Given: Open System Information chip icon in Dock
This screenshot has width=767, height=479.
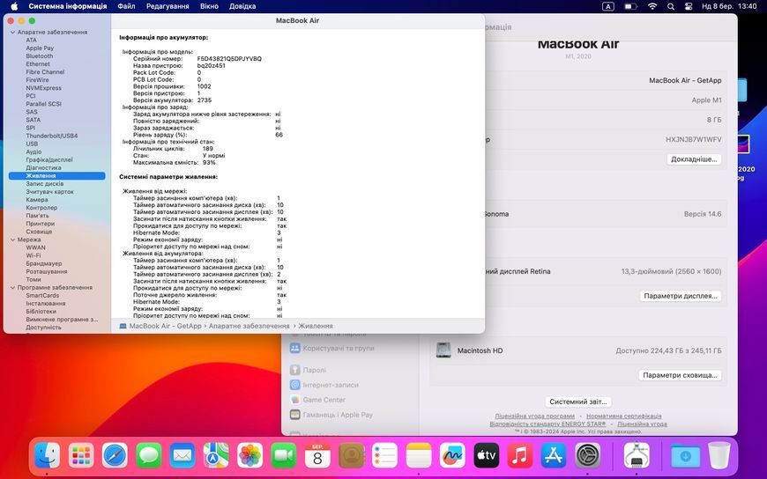Looking at the screenshot, I should pos(637,455).
